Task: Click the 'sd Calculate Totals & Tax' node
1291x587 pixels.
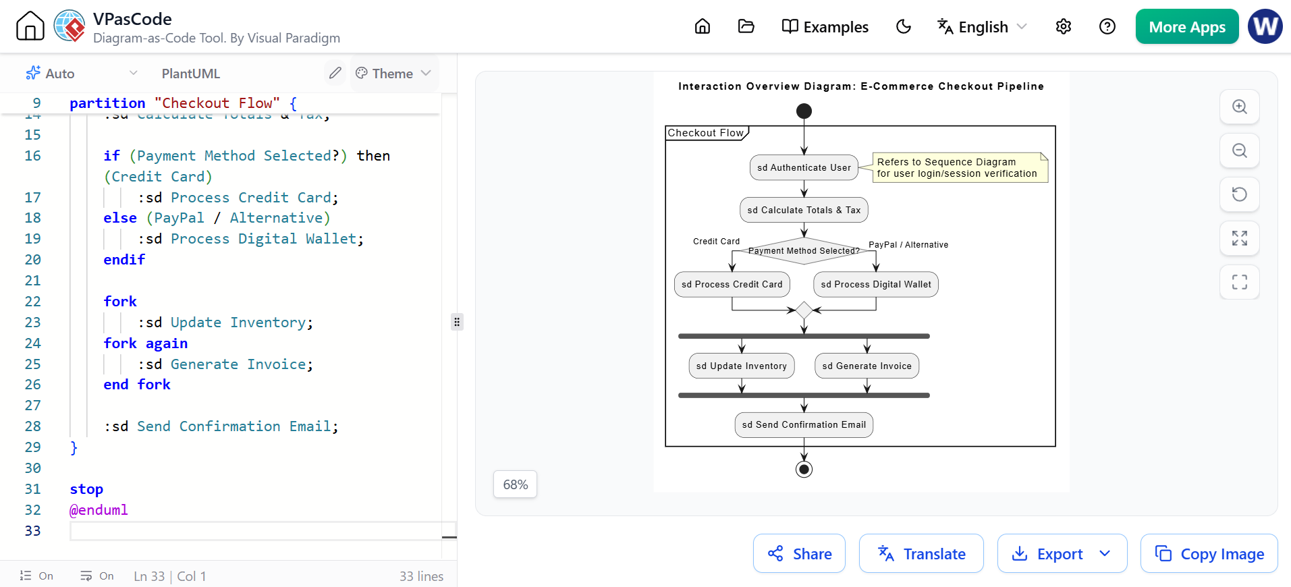Action: point(804,210)
